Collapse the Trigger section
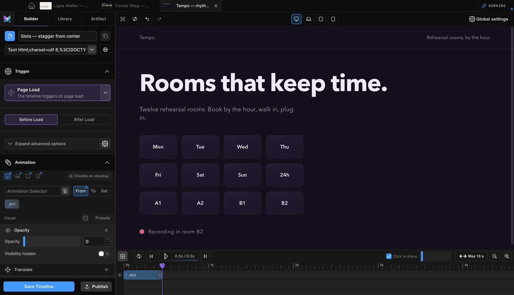The image size is (514, 295). (107, 71)
